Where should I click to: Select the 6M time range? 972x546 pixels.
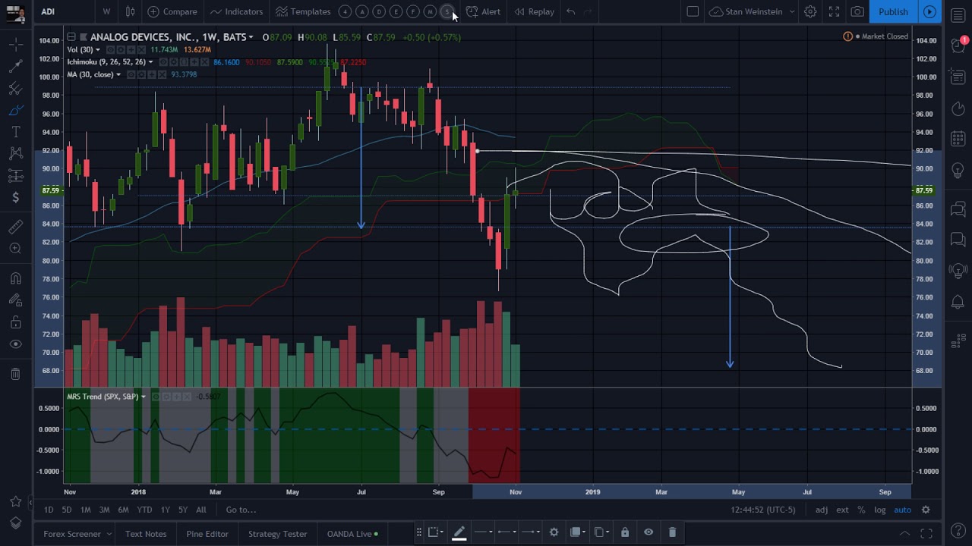[x=123, y=510]
